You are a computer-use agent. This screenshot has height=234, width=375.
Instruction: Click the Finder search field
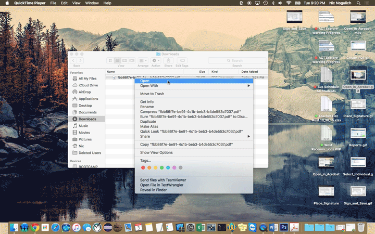click(237, 61)
